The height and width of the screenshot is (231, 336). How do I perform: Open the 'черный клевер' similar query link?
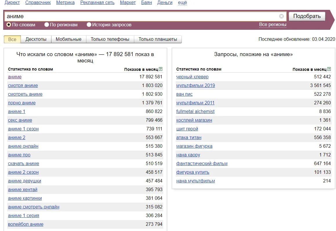point(192,77)
